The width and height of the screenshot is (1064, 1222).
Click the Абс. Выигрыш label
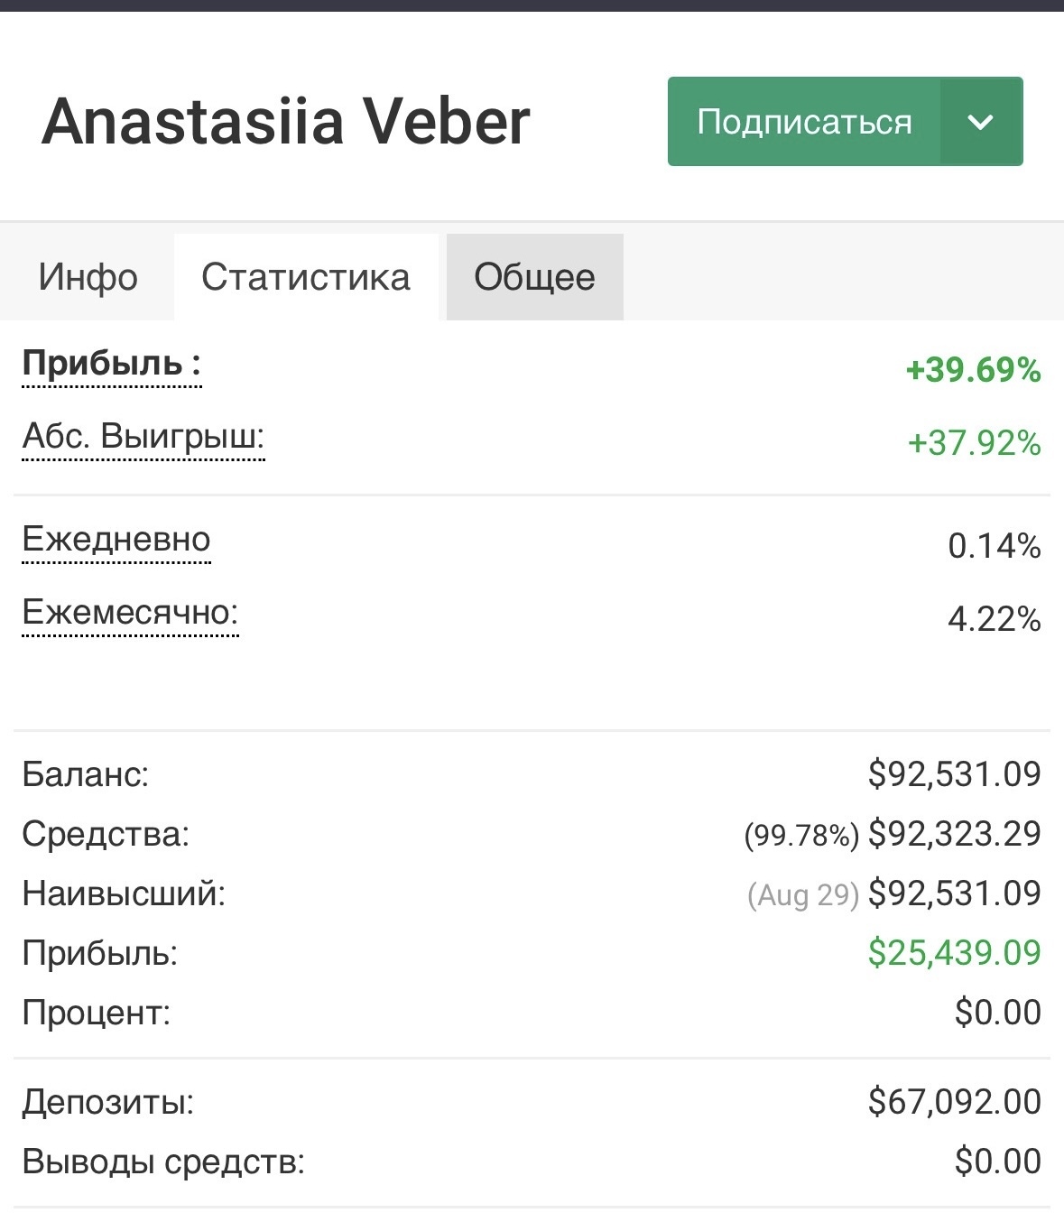[x=143, y=437]
